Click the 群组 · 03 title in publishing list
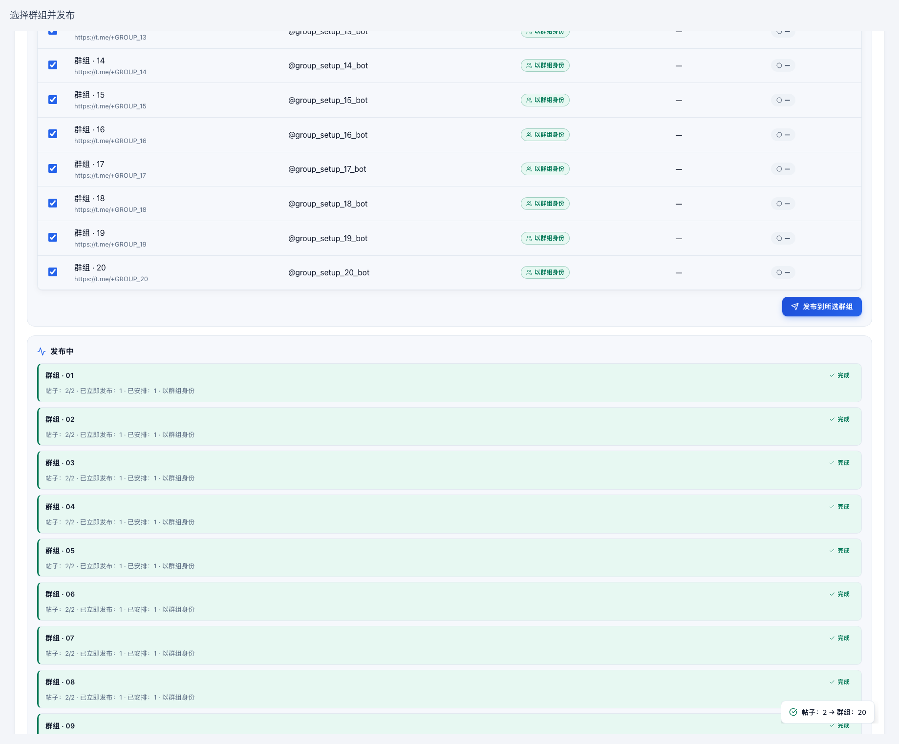The image size is (899, 744). (60, 463)
